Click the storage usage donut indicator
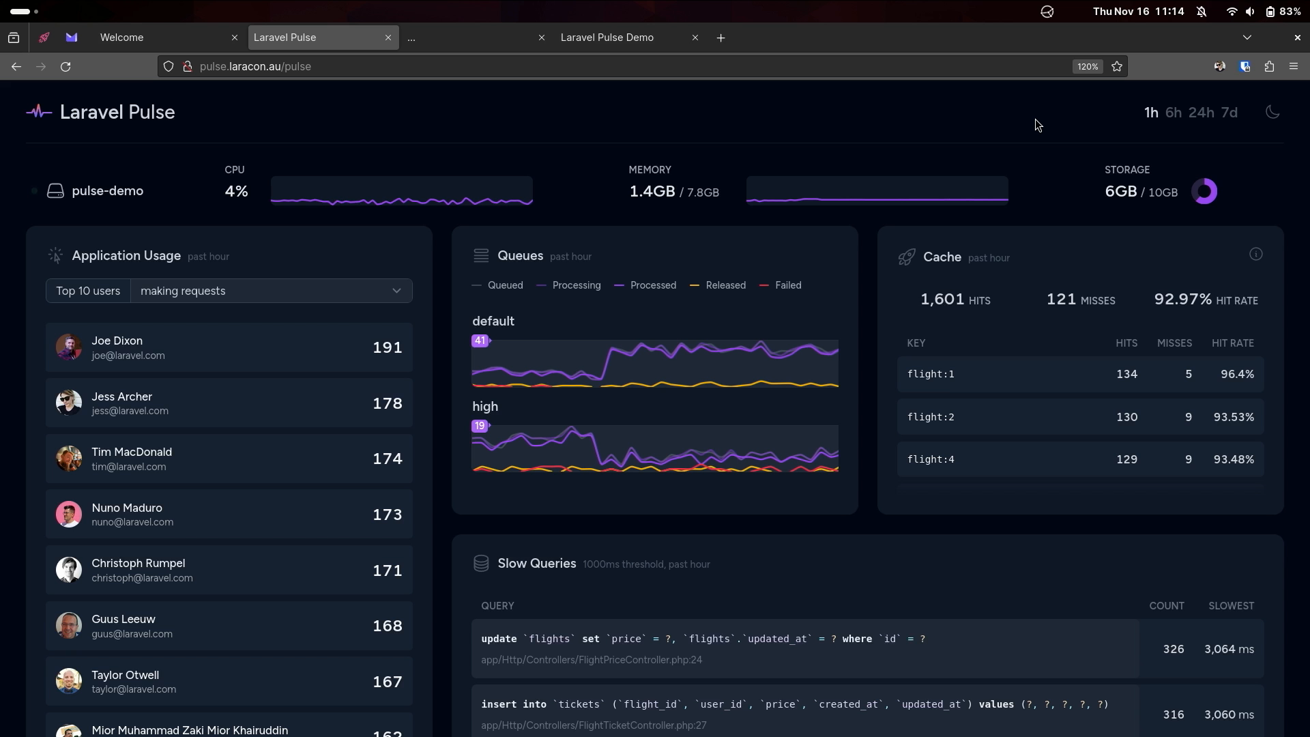The height and width of the screenshot is (737, 1310). [1205, 191]
